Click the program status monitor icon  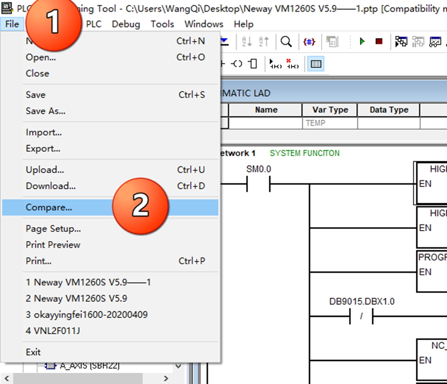pos(401,41)
